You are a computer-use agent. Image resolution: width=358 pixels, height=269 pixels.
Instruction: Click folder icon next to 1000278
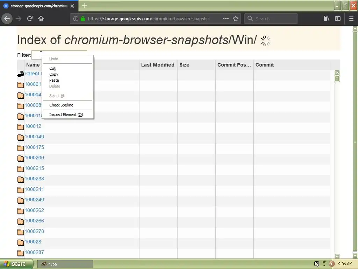click(x=20, y=232)
